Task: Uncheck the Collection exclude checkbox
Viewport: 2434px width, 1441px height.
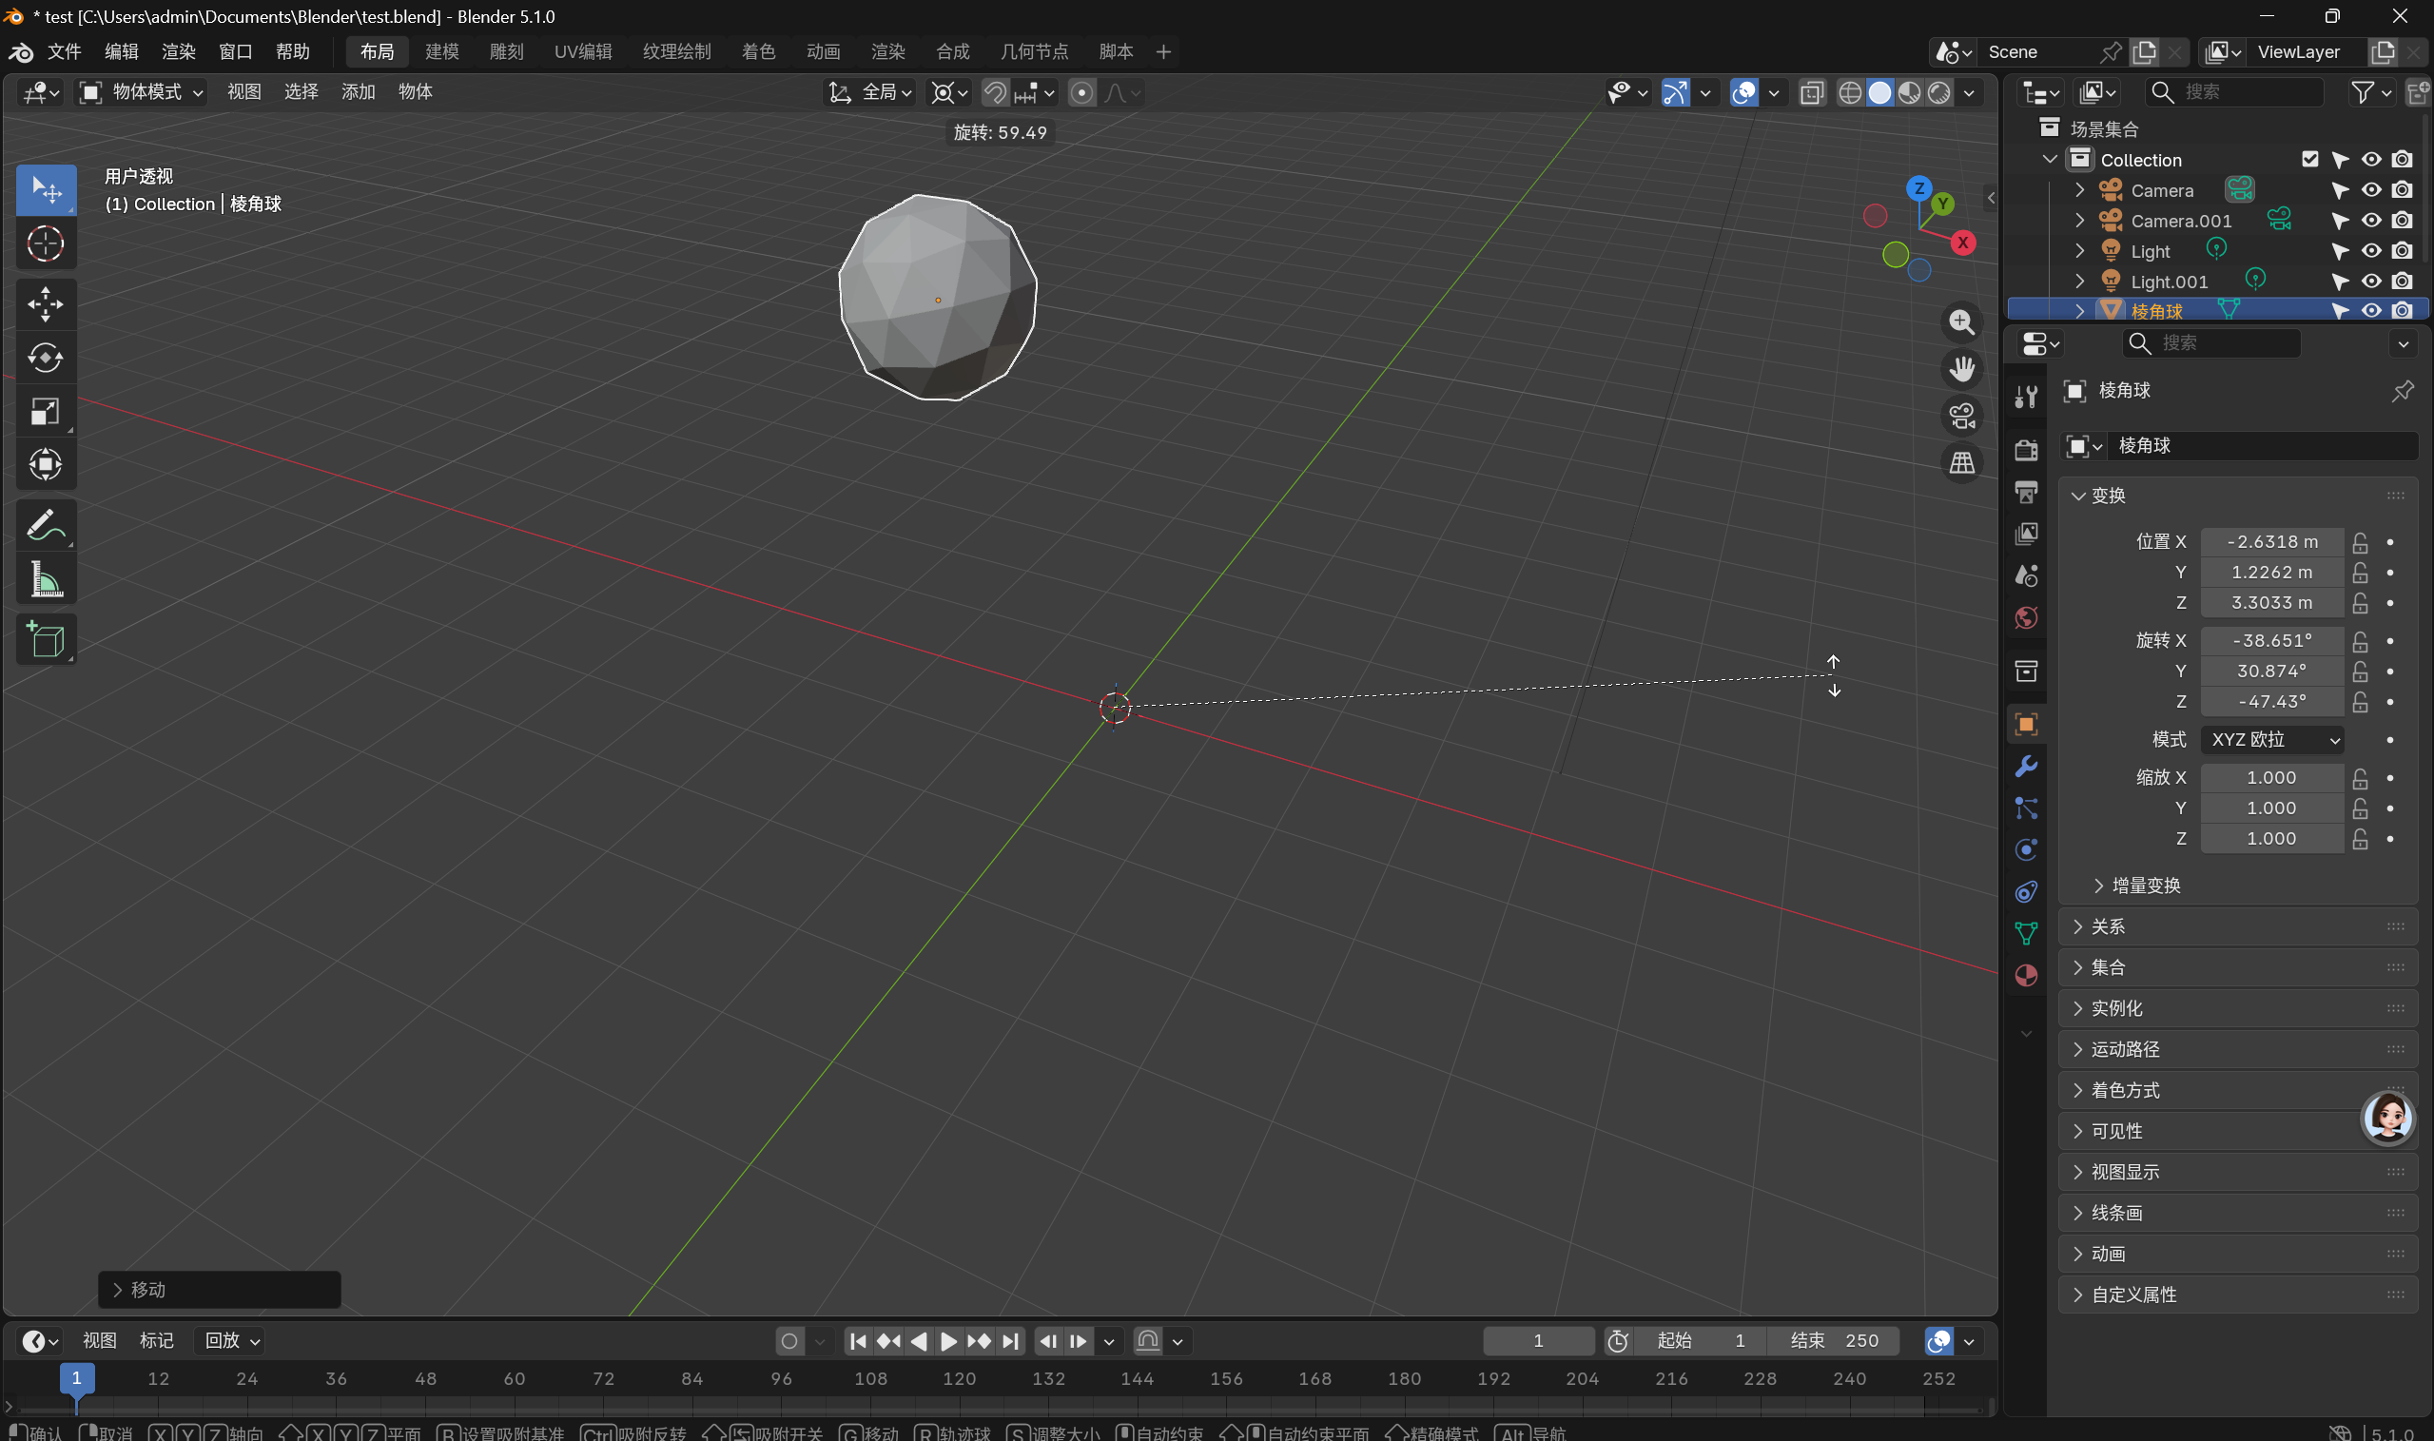Action: (x=2309, y=159)
